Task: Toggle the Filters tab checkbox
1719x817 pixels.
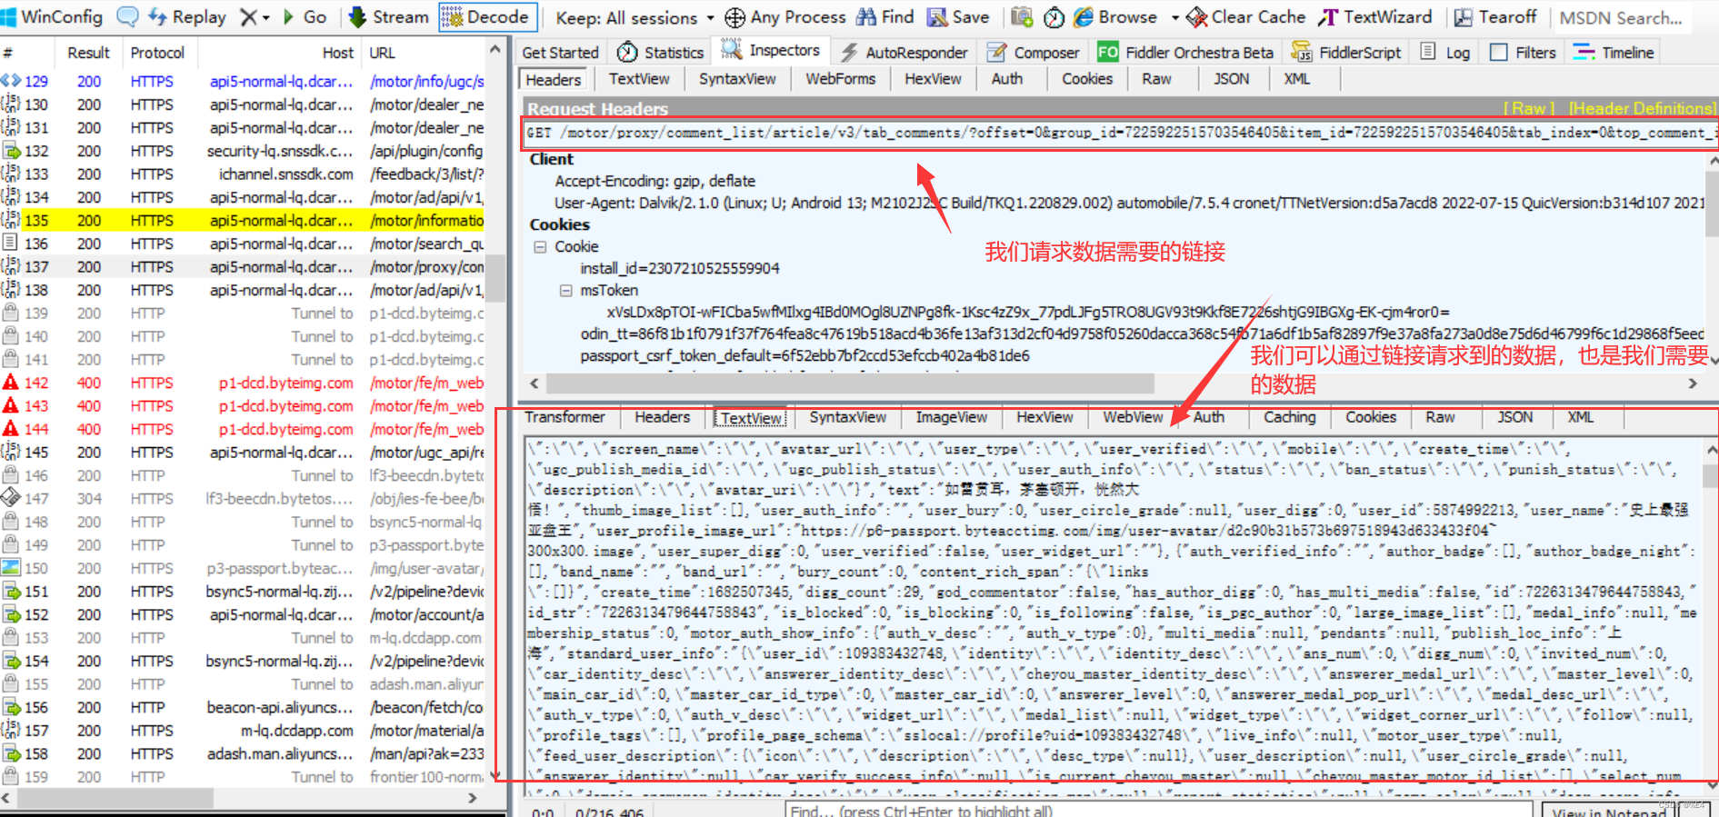Action: 1499,53
